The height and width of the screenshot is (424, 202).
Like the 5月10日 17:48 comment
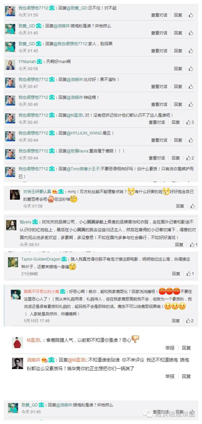click(190, 321)
